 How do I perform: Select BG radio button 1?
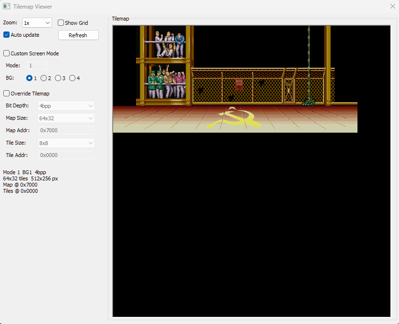(x=29, y=78)
